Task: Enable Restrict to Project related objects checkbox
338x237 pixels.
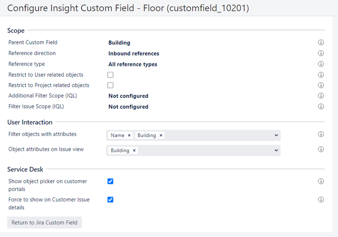Action: [110, 86]
